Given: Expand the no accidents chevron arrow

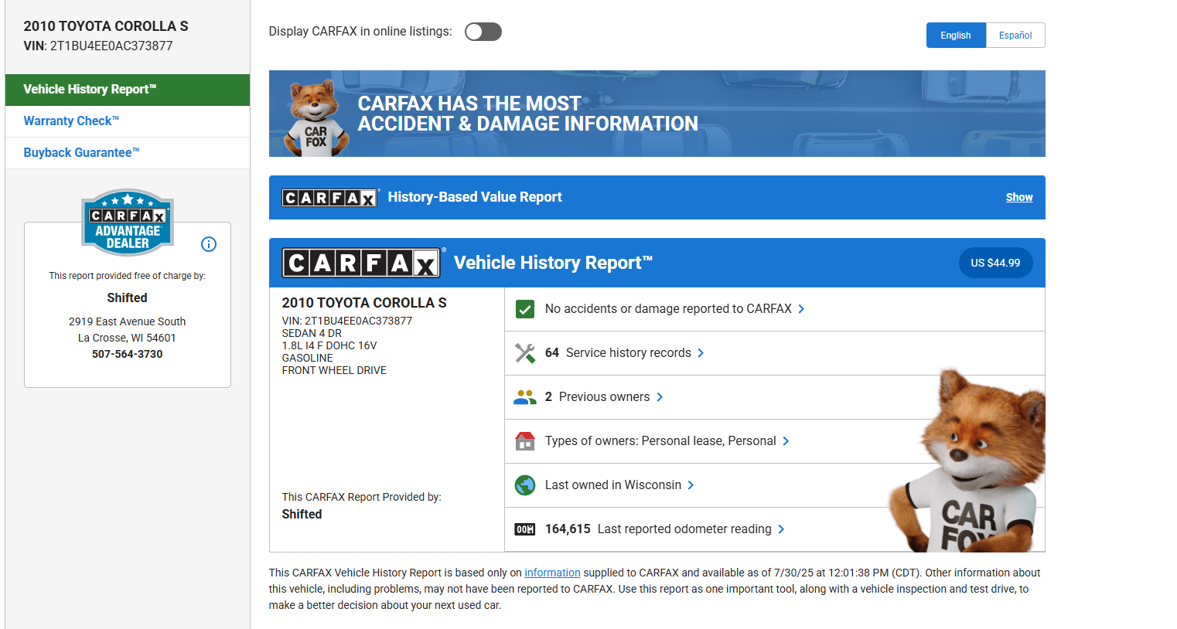Looking at the screenshot, I should [801, 309].
